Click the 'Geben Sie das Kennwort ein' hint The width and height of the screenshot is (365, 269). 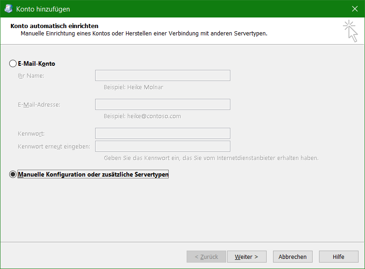tap(211, 158)
